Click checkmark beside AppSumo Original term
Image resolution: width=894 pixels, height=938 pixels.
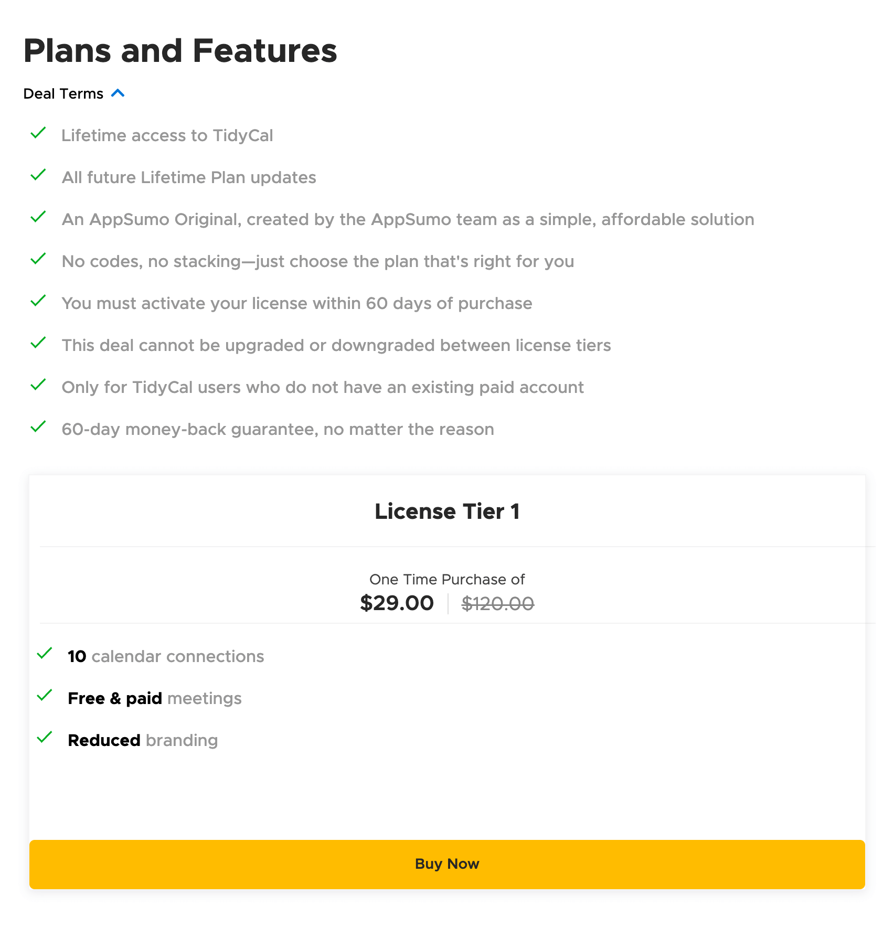pos(38,217)
